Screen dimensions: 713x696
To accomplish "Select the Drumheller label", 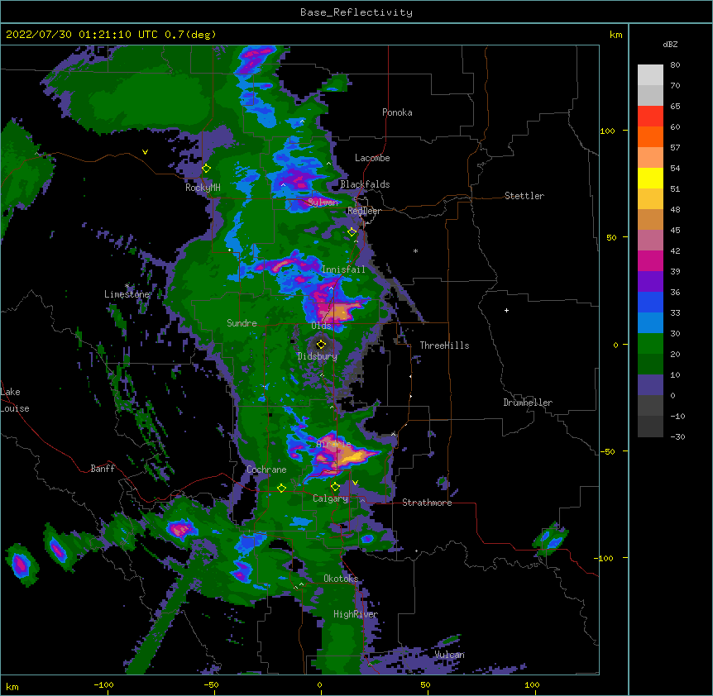I will 528,403.
